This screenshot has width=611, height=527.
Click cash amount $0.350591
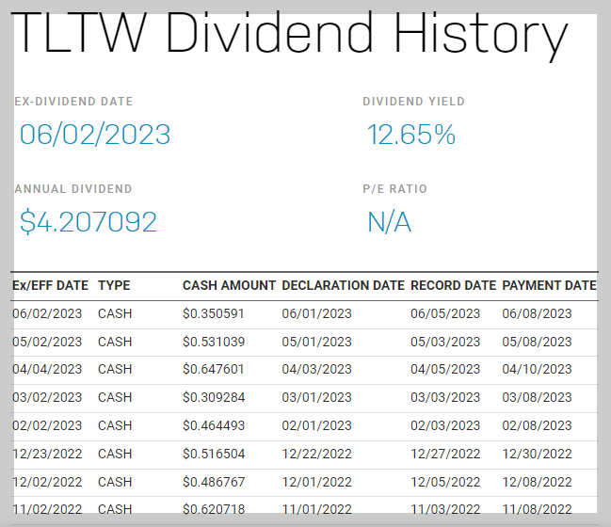[214, 313]
